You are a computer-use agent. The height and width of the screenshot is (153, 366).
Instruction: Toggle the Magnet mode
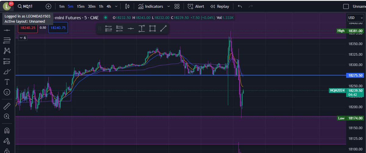click(7, 130)
